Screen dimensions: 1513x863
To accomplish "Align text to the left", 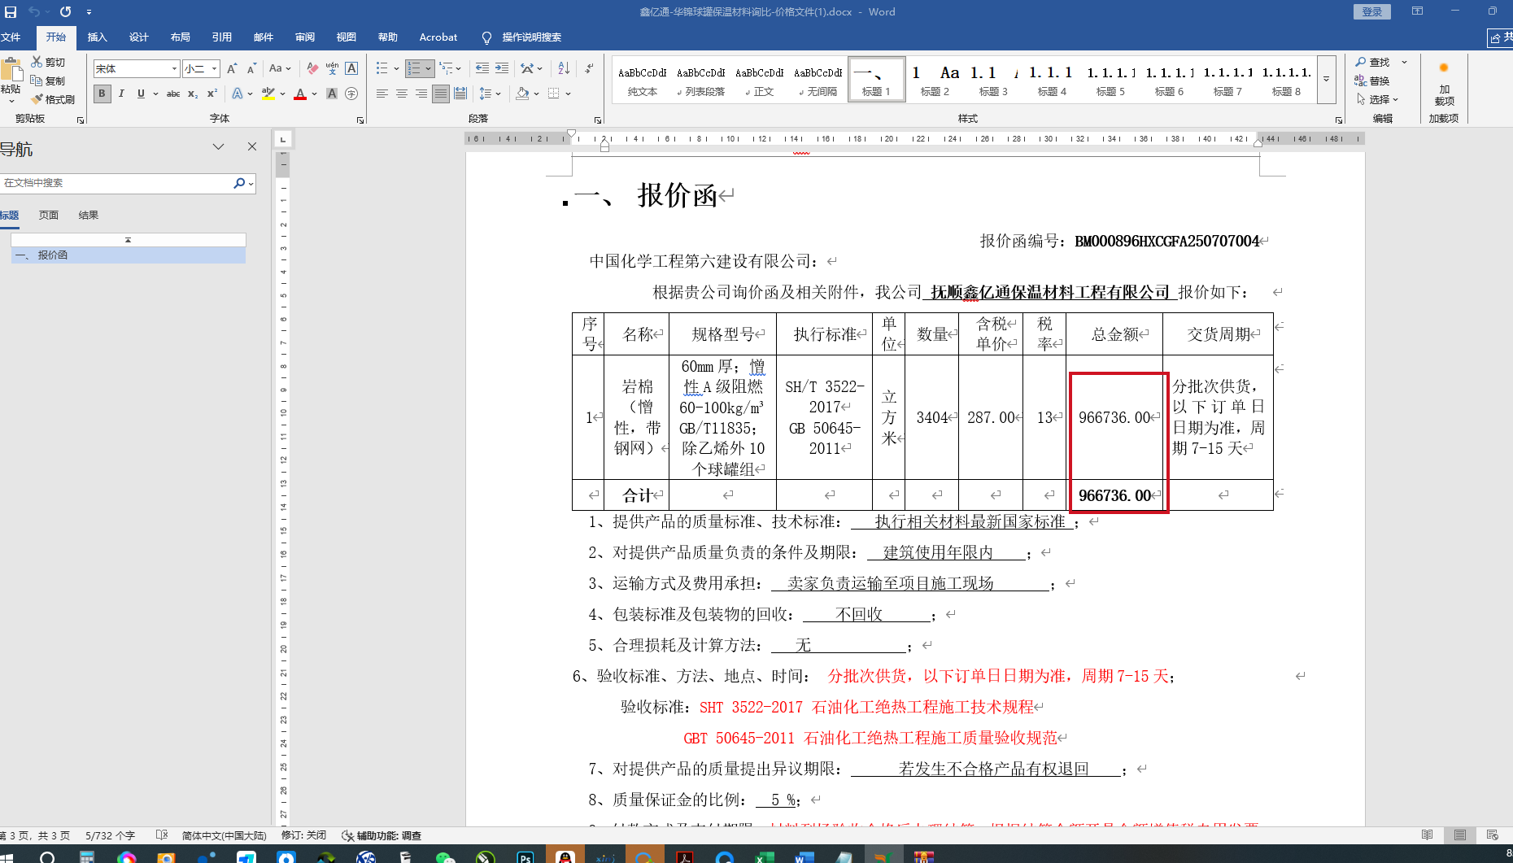I will tap(382, 94).
